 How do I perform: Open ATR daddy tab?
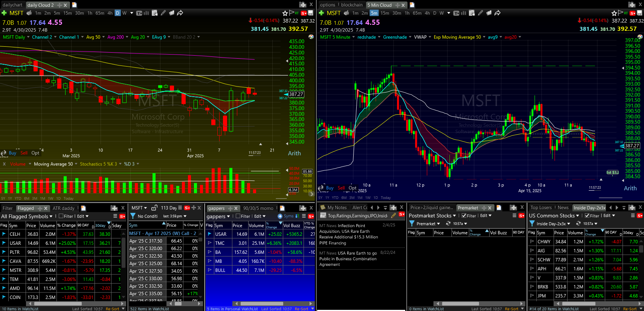tap(64, 208)
